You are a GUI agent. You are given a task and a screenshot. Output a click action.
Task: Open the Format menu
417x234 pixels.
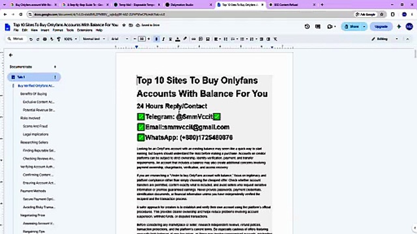click(x=58, y=30)
